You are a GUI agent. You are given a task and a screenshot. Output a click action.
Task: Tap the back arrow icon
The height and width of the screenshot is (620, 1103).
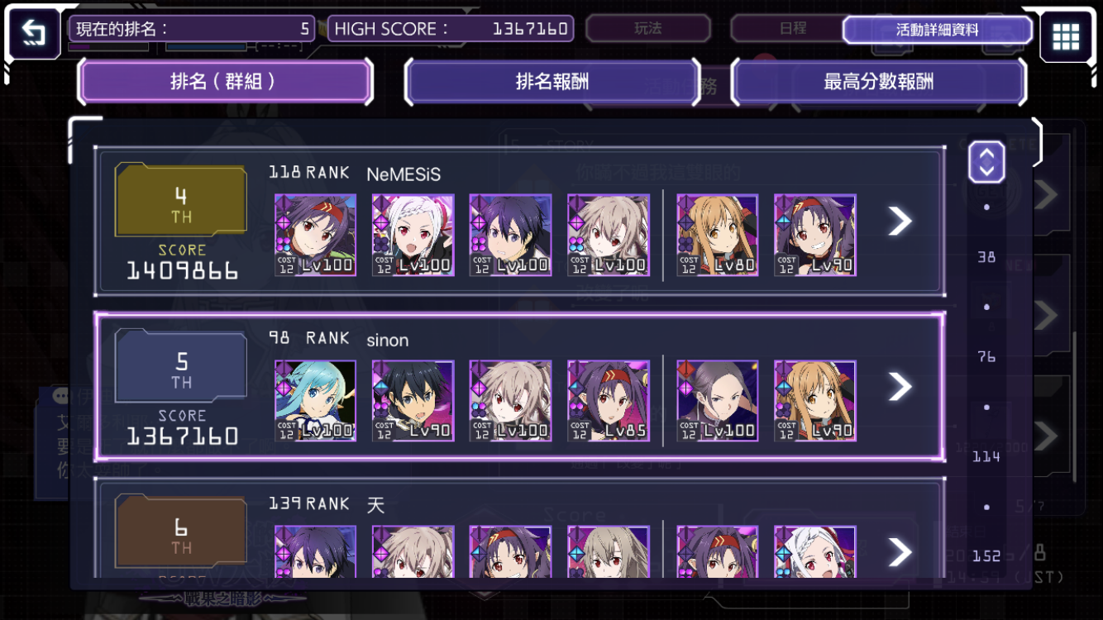34,33
